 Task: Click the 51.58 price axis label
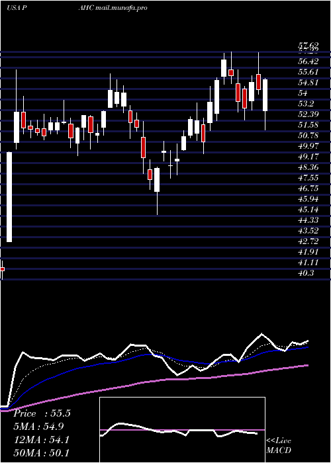click(308, 125)
